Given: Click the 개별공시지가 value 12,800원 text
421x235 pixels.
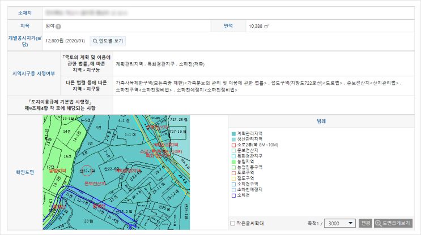Looking at the screenshot, I should 65,41.
